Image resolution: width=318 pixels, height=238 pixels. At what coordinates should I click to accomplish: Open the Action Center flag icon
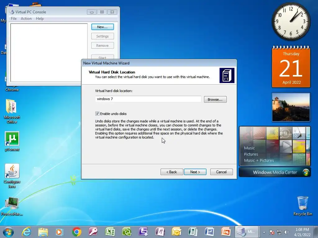[272, 232]
